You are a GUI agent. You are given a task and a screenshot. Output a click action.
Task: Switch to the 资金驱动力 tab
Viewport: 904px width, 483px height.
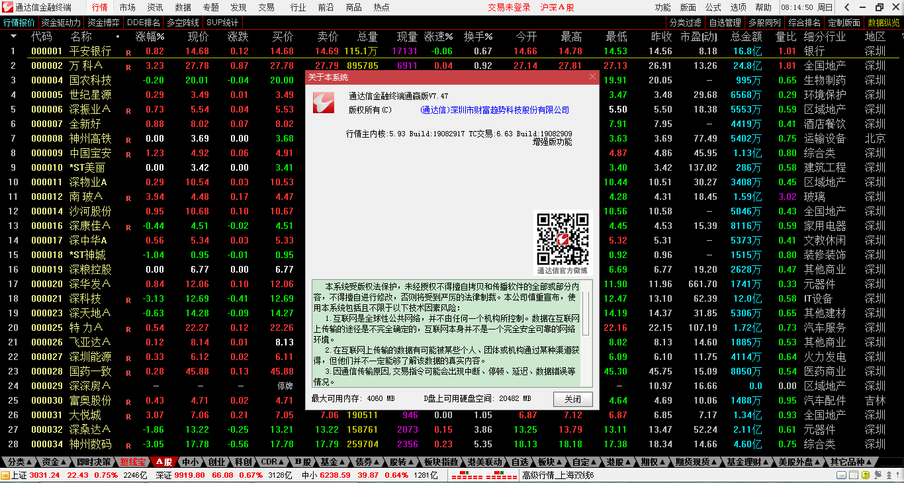pyautogui.click(x=61, y=22)
